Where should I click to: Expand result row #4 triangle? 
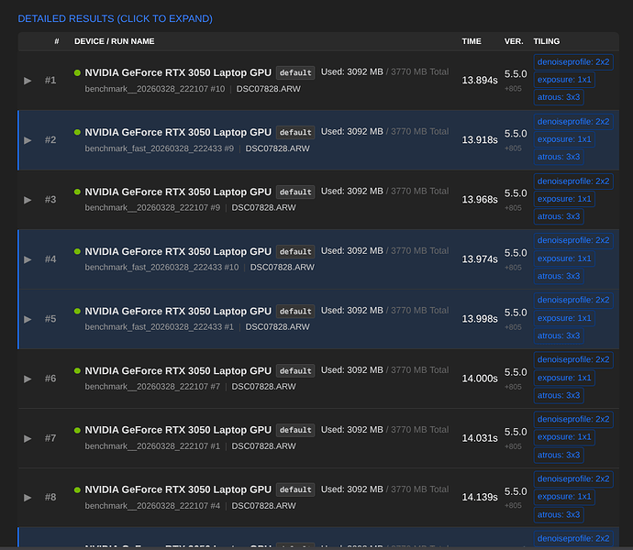28,259
